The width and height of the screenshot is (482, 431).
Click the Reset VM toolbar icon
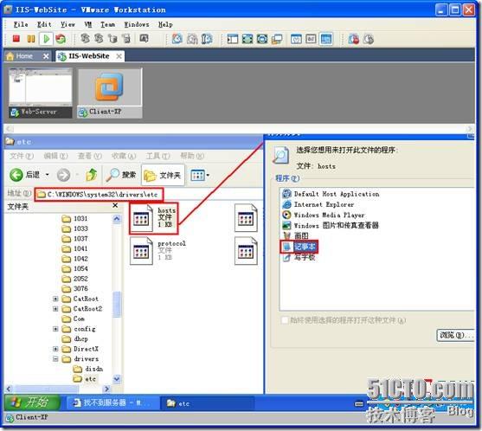[x=61, y=39]
